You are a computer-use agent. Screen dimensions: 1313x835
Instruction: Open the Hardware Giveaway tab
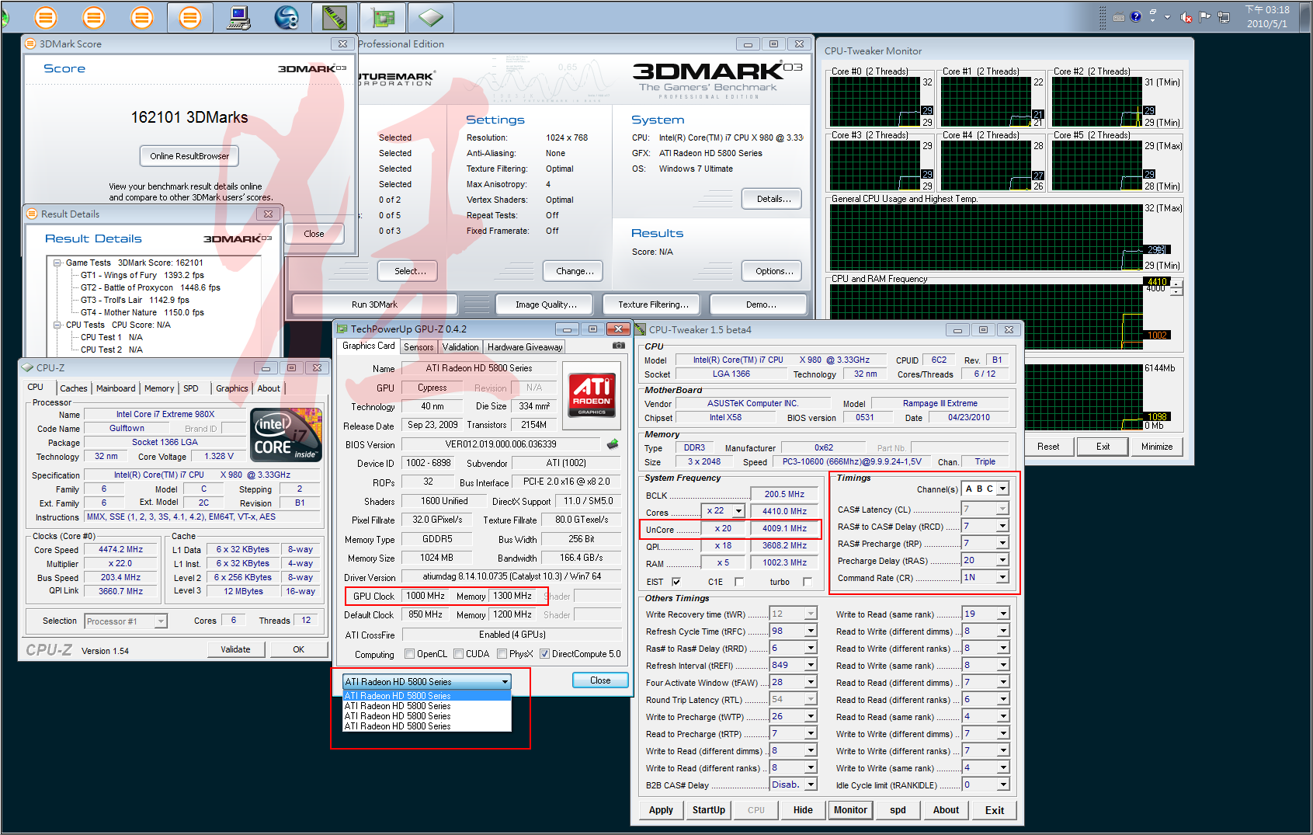pos(525,347)
